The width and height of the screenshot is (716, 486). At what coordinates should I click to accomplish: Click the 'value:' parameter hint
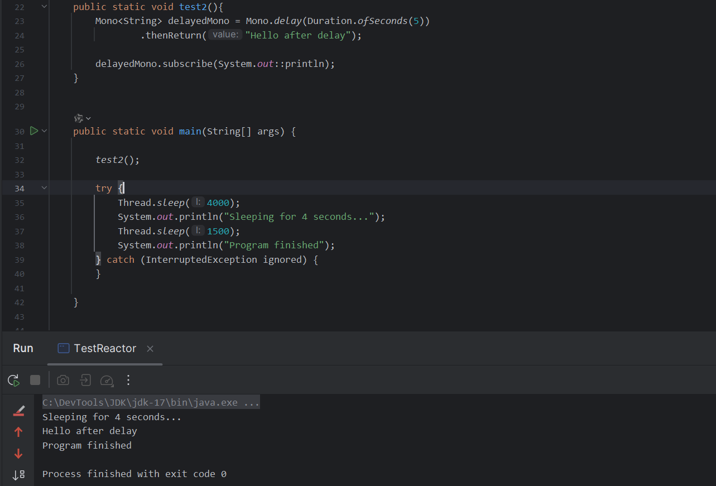[x=225, y=35]
